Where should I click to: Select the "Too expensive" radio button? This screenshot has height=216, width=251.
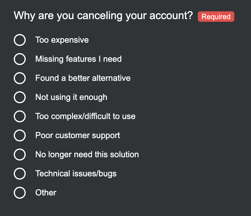coord(20,40)
